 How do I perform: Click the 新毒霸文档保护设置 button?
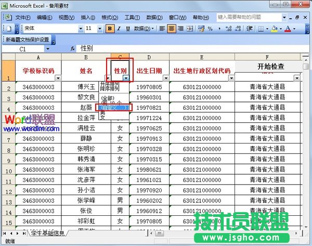[27, 40]
